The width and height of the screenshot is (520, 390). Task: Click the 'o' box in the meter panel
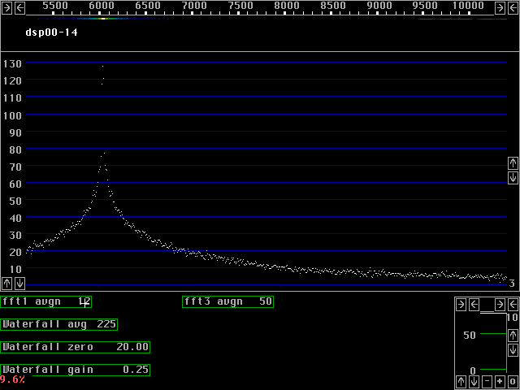(x=513, y=381)
